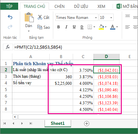Expand the Dán paste options arrow
The height and width of the screenshot is (134, 138).
29,31
